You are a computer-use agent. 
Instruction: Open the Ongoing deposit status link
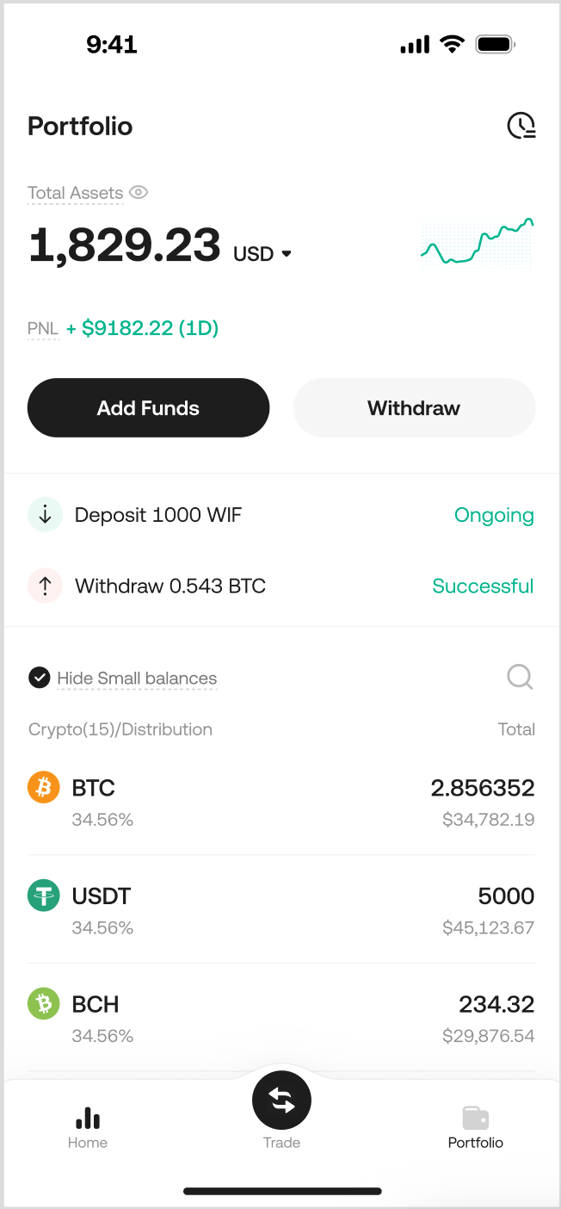tap(494, 515)
